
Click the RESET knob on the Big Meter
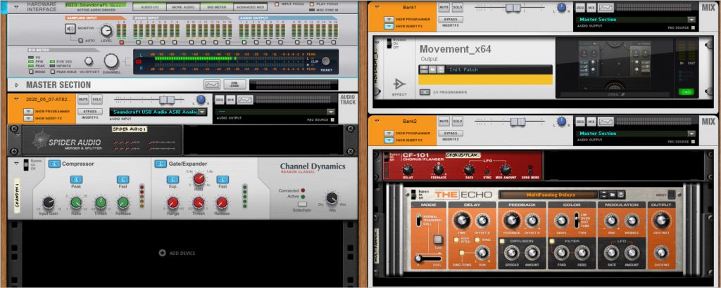point(327,63)
